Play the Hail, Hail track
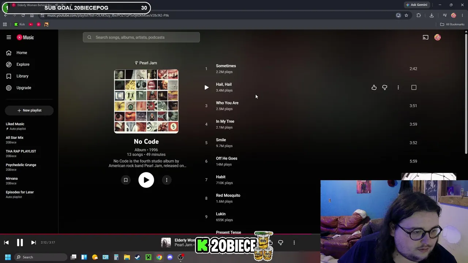The width and height of the screenshot is (468, 263). pyautogui.click(x=207, y=87)
